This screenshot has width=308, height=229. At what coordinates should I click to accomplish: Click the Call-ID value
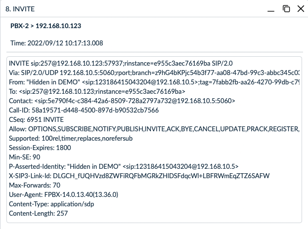point(95,110)
